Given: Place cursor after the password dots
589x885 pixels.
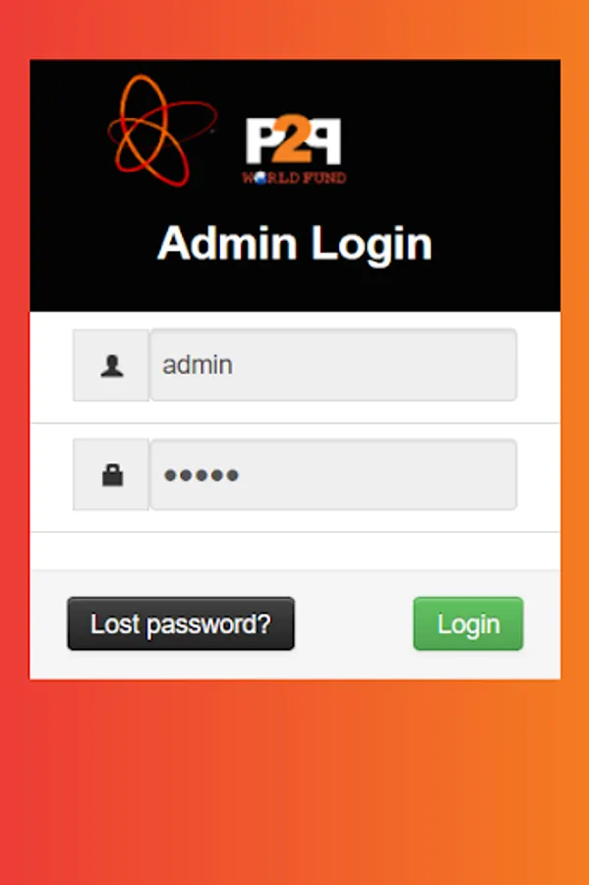Looking at the screenshot, I should point(241,475).
